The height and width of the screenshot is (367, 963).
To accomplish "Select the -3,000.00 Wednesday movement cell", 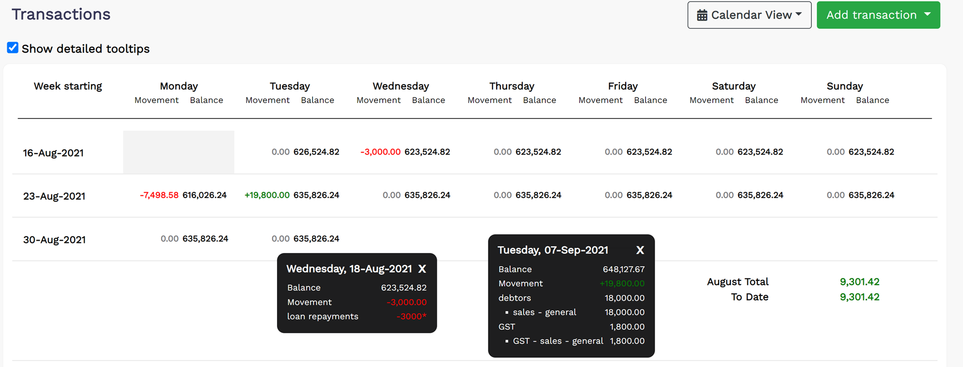I will tap(381, 152).
